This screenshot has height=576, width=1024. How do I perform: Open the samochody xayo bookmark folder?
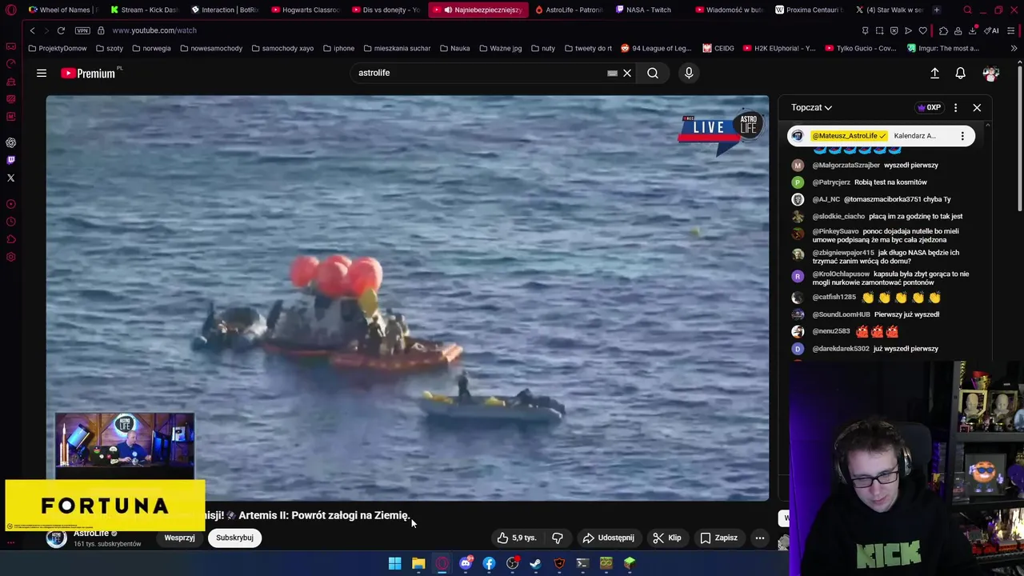tap(282, 48)
